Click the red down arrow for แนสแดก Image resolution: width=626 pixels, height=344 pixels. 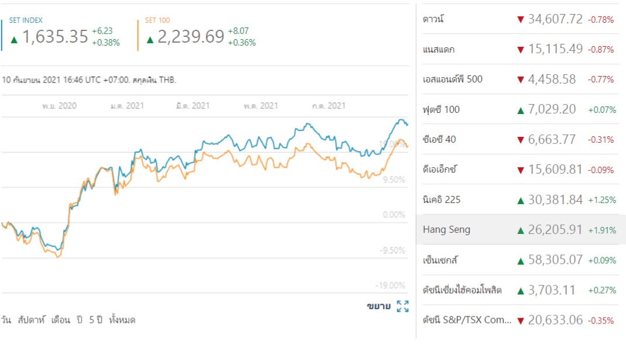[520, 50]
